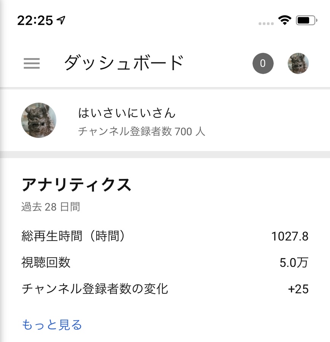Open チャンネル登録者数の変化 row
The height and width of the screenshot is (342, 330).
coord(165,289)
